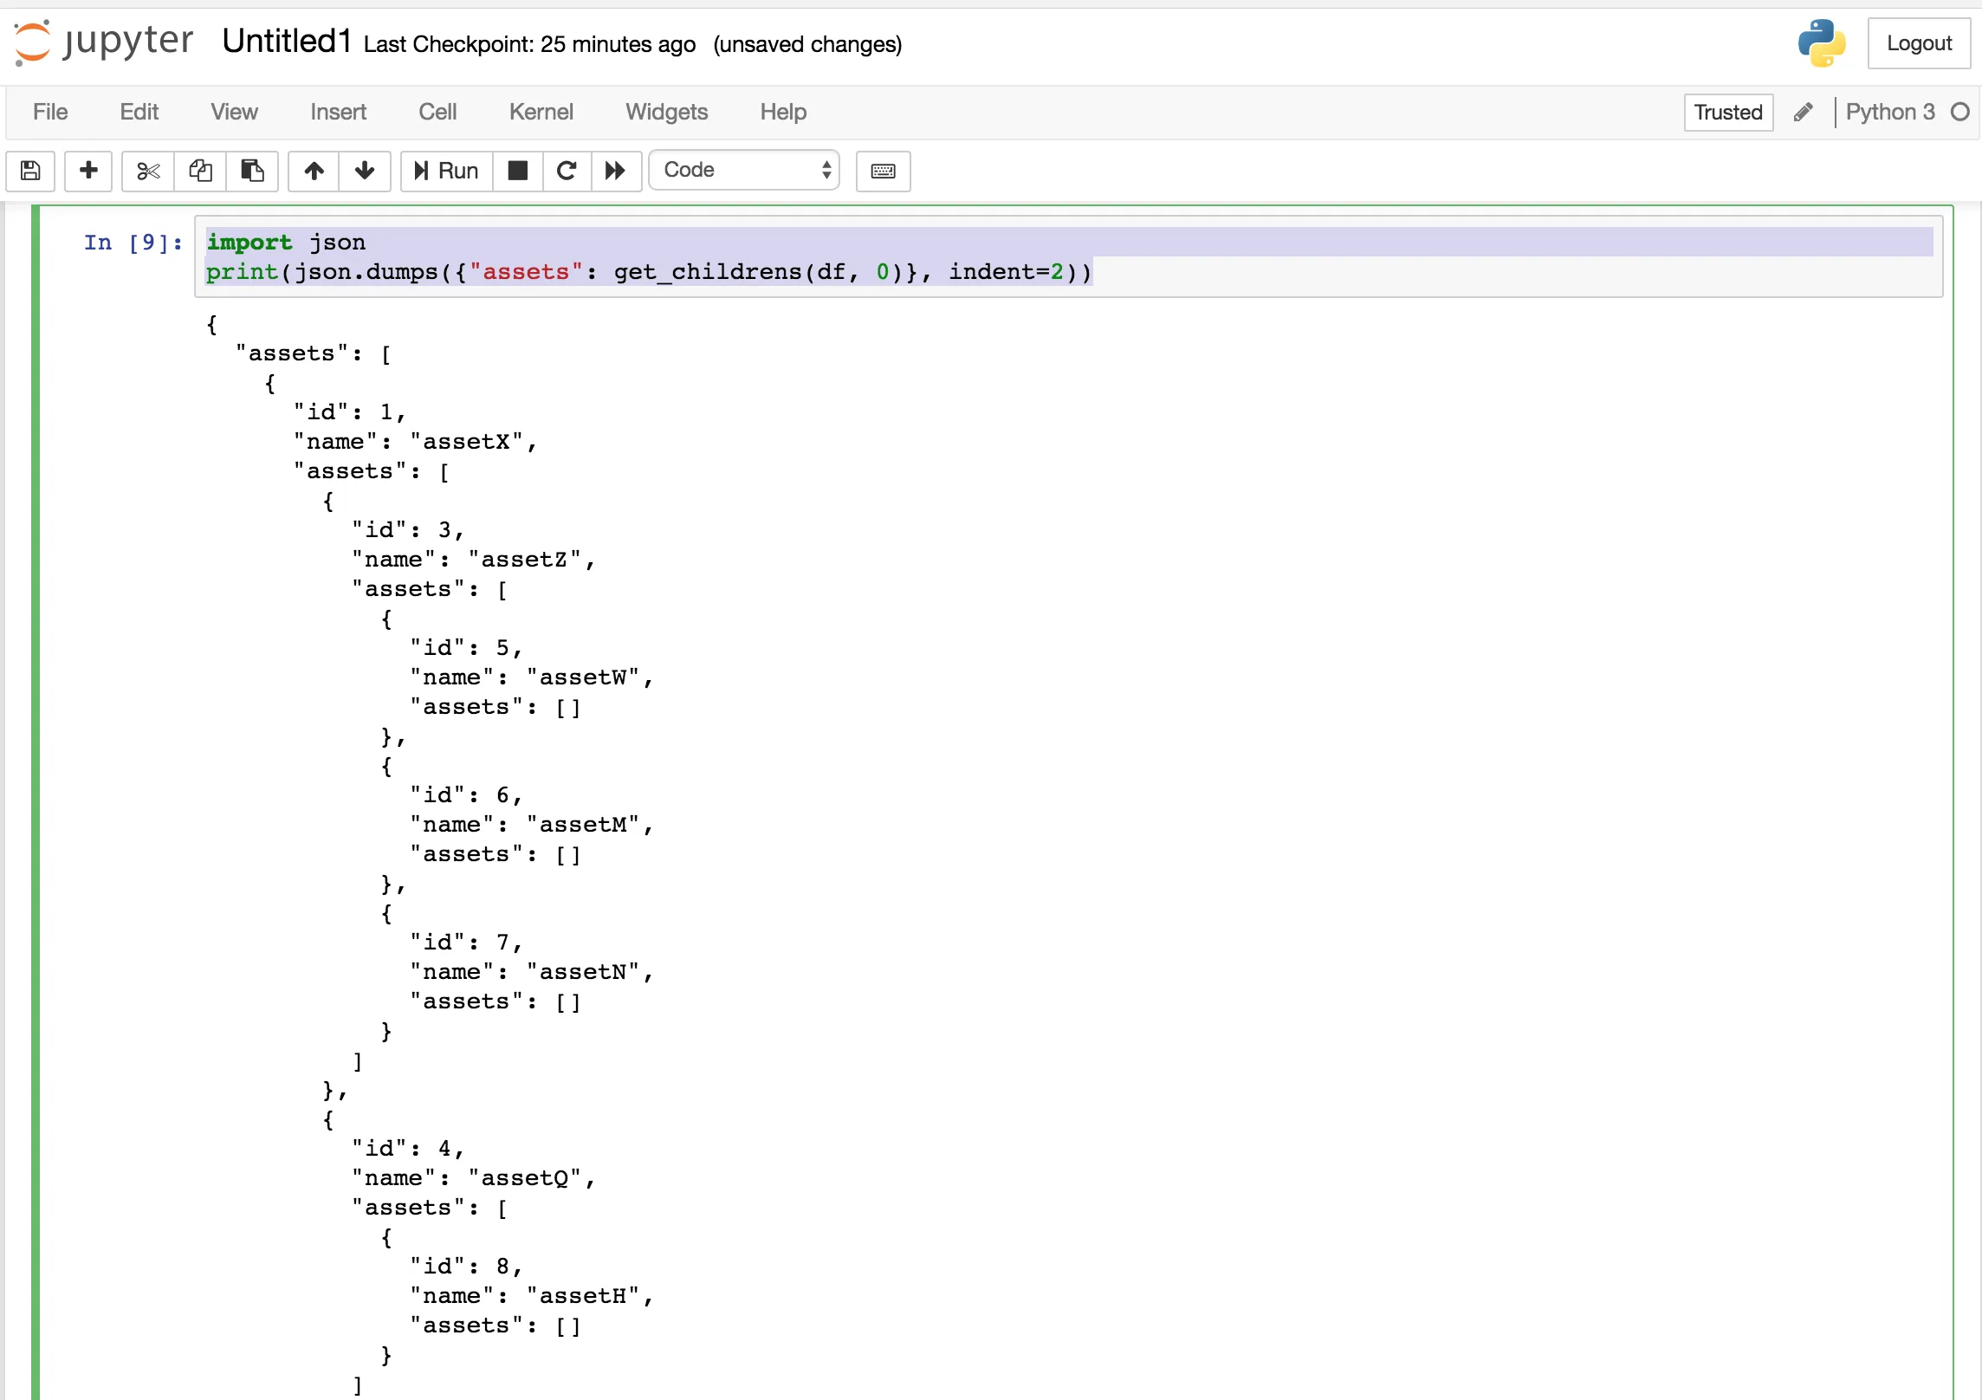The height and width of the screenshot is (1400, 1982).
Task: Copy selected cells icon
Action: pos(200,171)
